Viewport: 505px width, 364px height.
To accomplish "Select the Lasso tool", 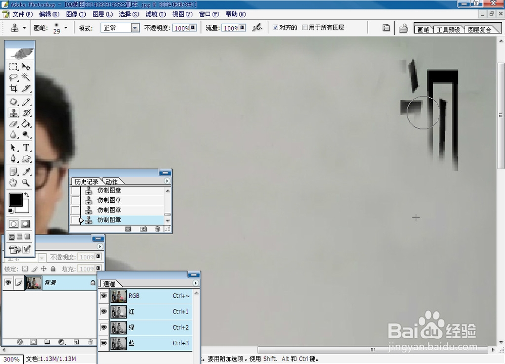I will (x=13, y=77).
